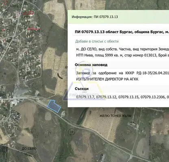
Task: Collapse the 'Основна заповед' section
Action: click(91, 65)
